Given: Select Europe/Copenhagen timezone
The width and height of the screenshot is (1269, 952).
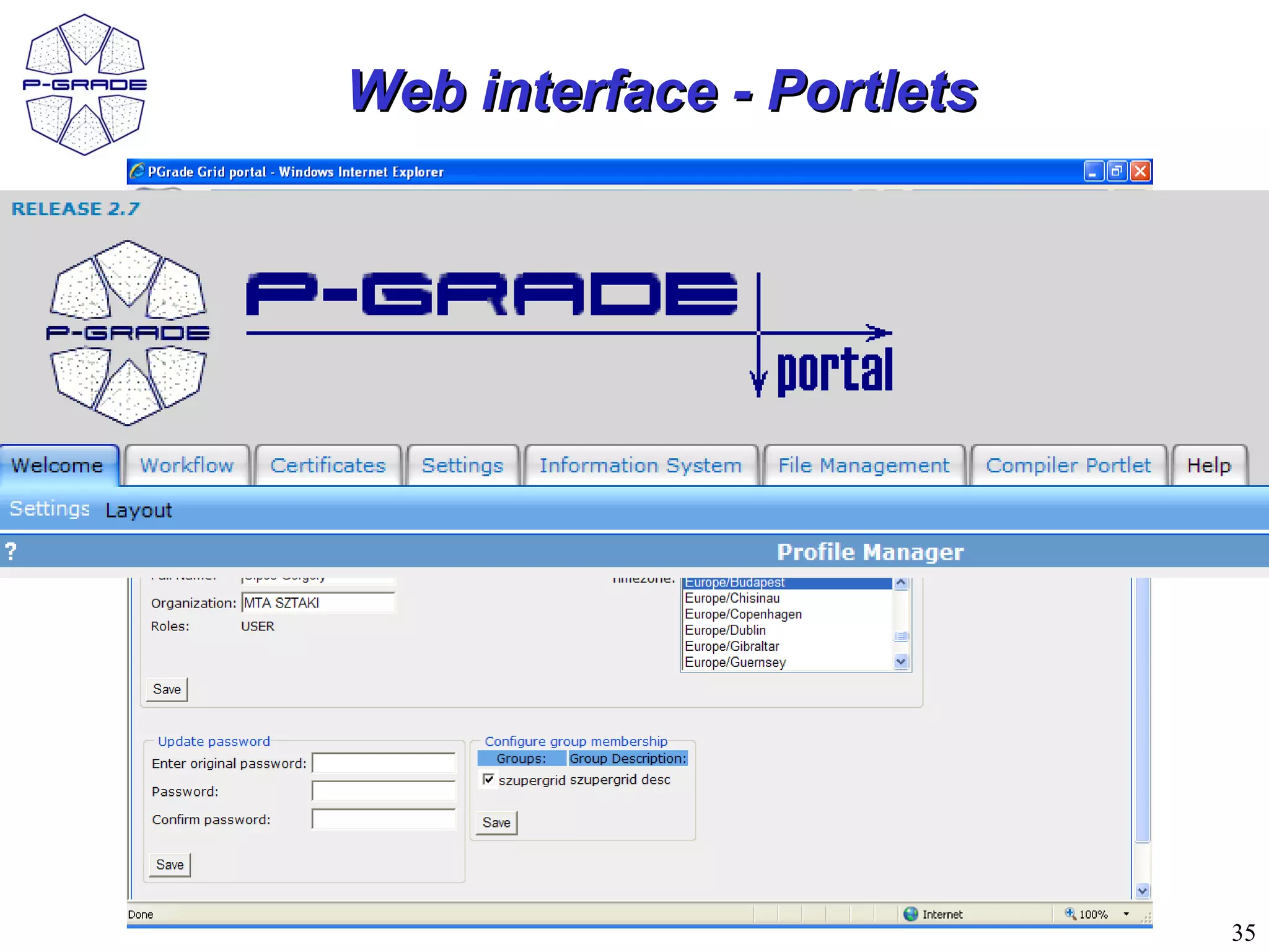Looking at the screenshot, I should (x=787, y=614).
